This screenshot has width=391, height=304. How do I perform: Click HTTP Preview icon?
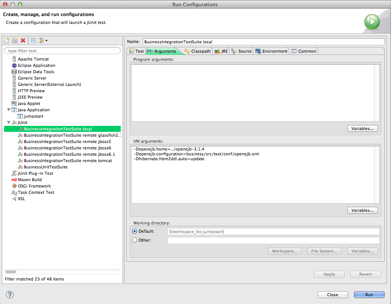pyautogui.click(x=14, y=91)
